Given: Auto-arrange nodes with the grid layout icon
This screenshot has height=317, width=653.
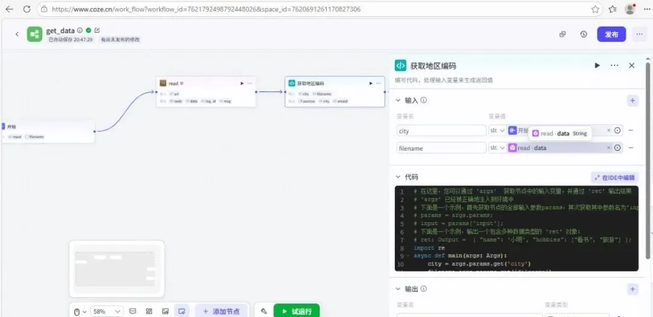Looking at the screenshot, I should 149,311.
